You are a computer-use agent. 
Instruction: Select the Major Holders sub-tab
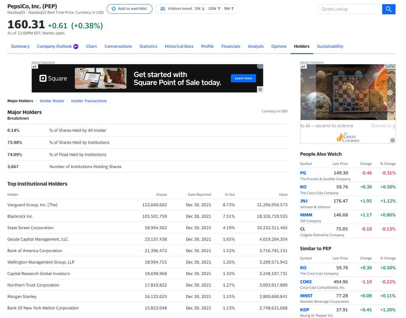click(20, 101)
